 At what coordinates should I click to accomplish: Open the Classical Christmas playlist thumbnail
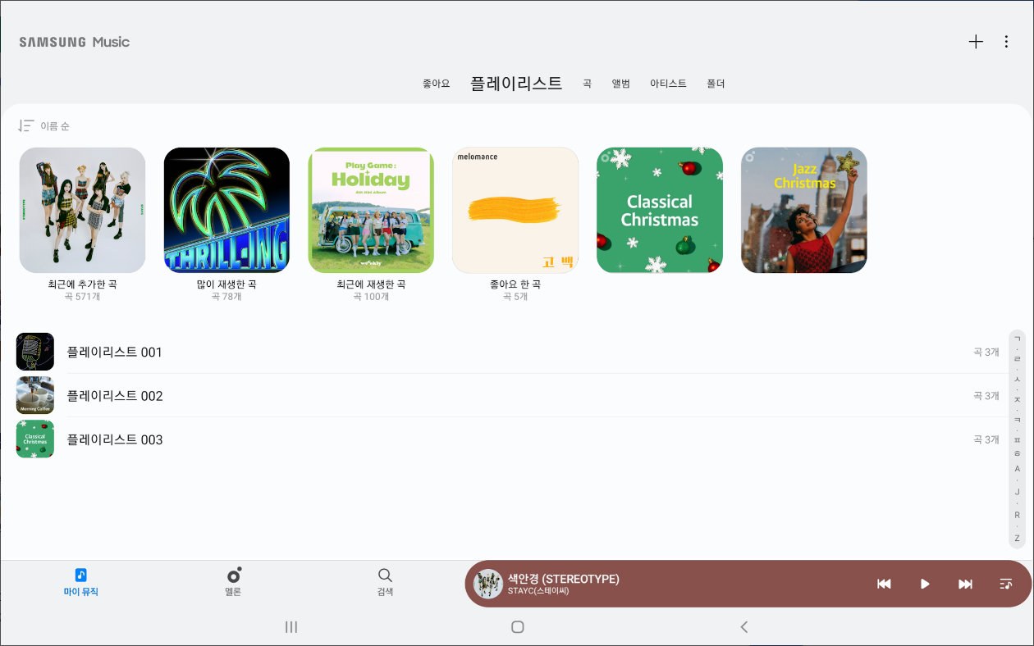(x=659, y=210)
